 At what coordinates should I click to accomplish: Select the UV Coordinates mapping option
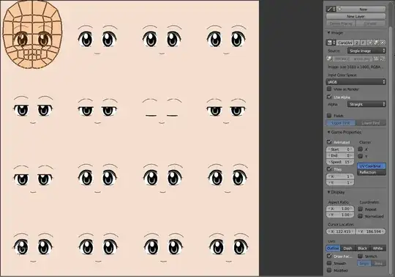[x=372, y=166]
